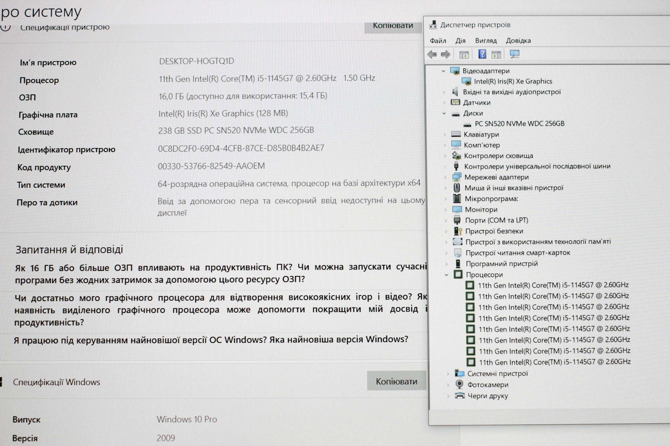
Task: Click the Пристрої безпеки security key icon
Action: [x=458, y=231]
